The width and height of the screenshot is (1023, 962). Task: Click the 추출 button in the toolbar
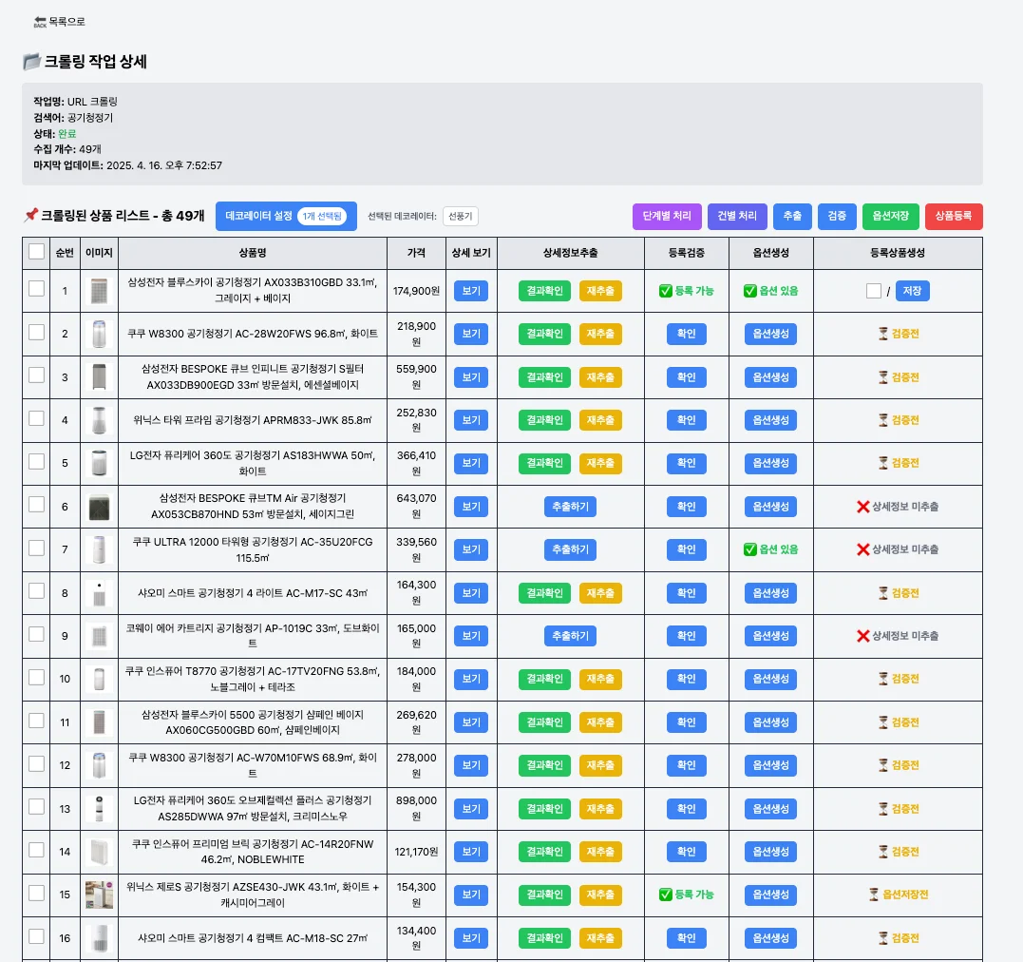[x=792, y=216]
